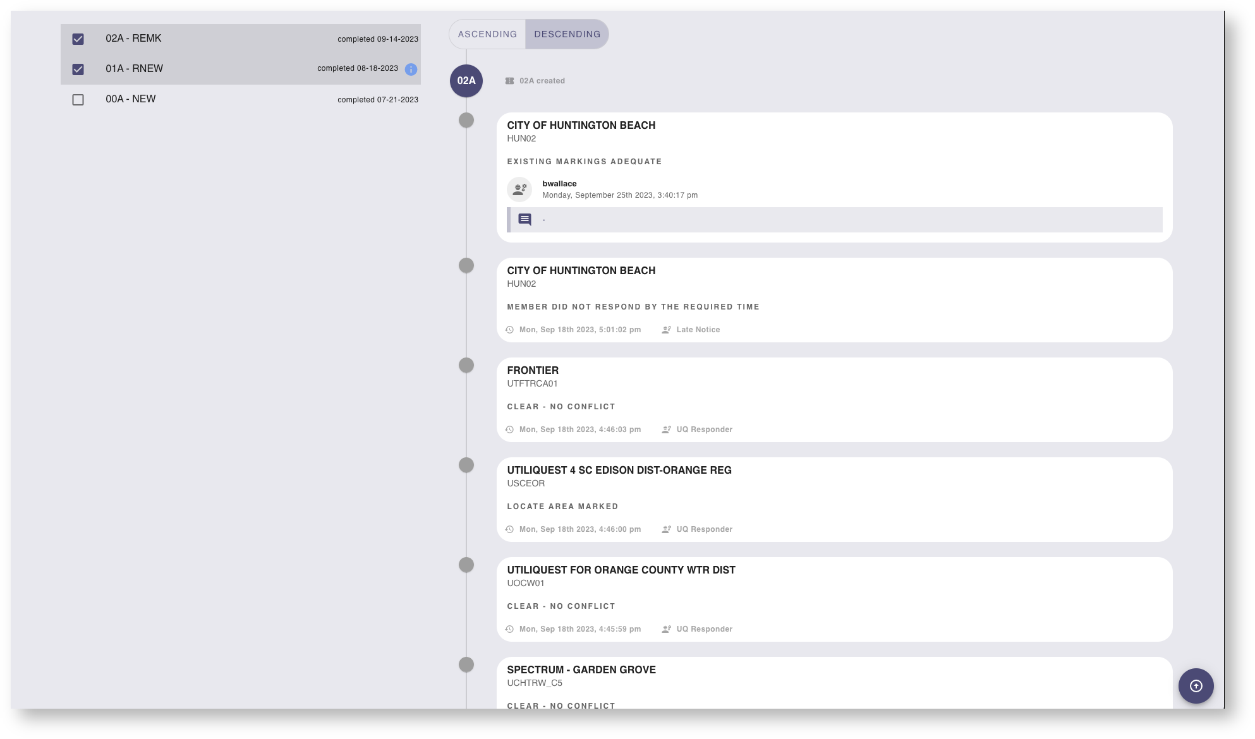Uncheck the 02A - REMK checkbox
Viewport: 1255px width, 739px height.
(78, 39)
